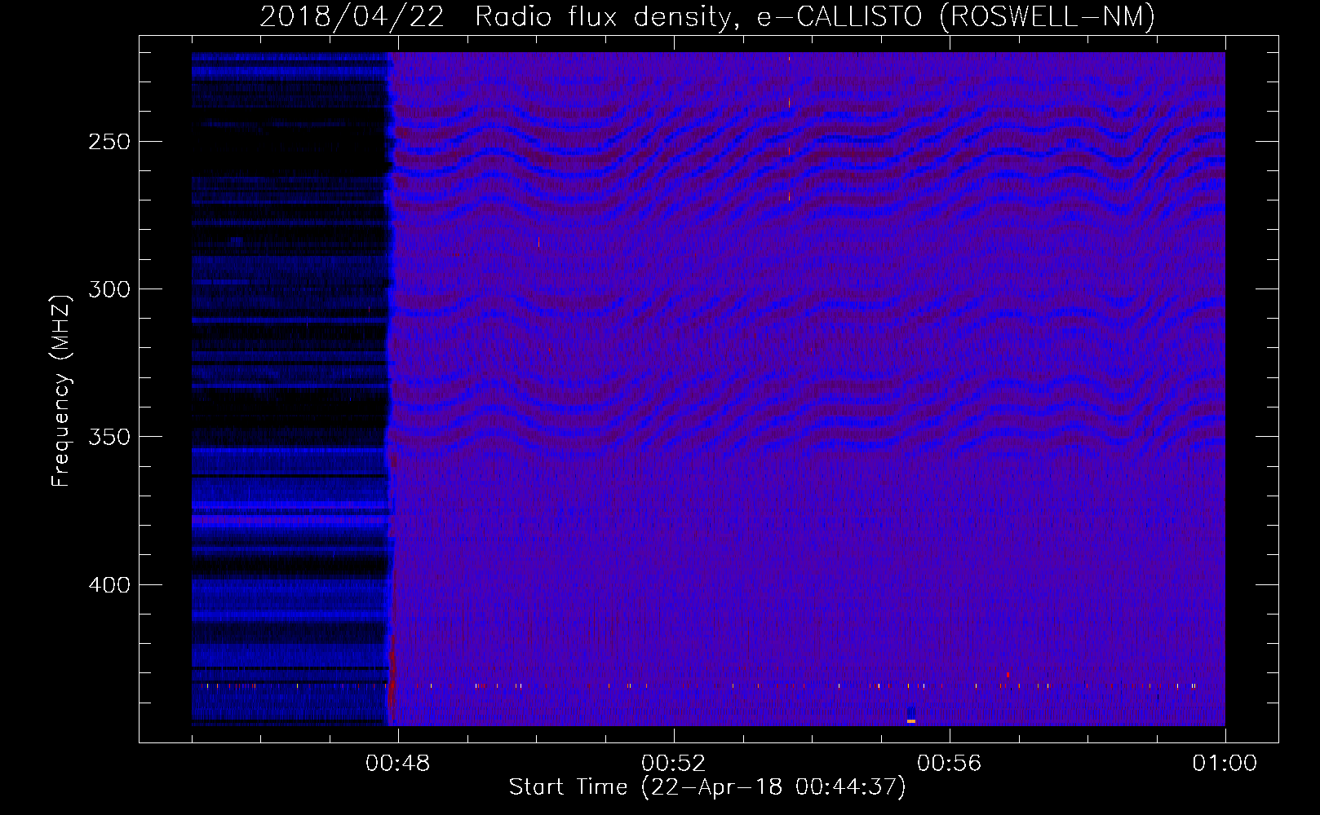This screenshot has height=815, width=1320.
Task: Click the "Frequency (MHZ)" y-axis label
Action: tap(61, 390)
